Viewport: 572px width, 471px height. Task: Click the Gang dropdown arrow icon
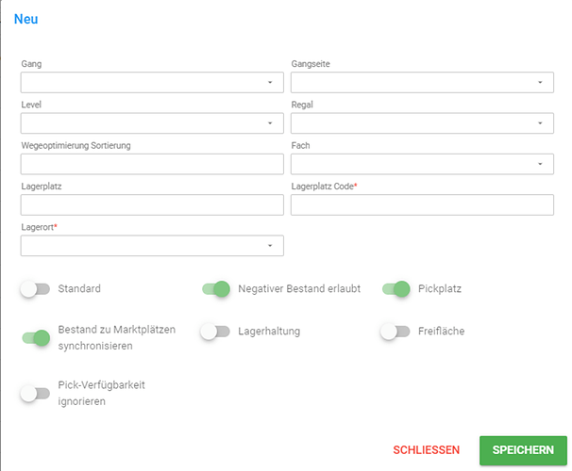(x=270, y=82)
